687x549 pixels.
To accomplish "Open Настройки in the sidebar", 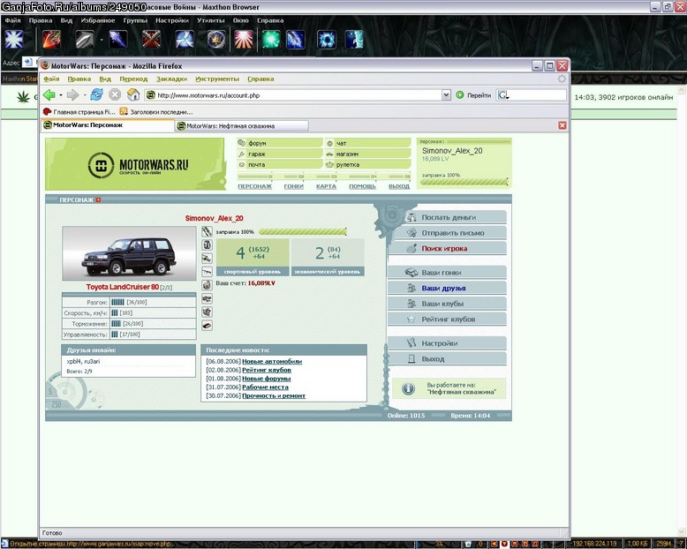I will (447, 343).
